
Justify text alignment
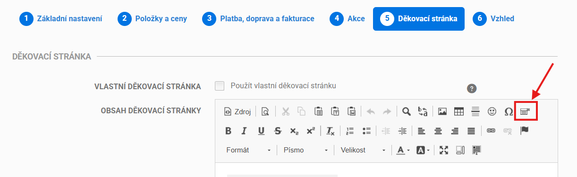471,131
